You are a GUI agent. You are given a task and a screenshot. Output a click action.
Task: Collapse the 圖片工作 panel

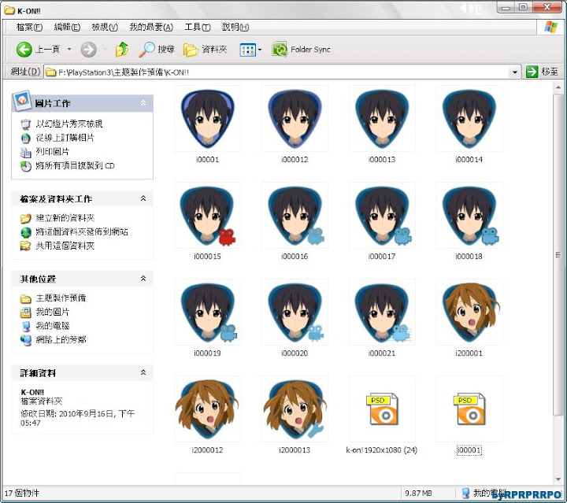[x=143, y=103]
